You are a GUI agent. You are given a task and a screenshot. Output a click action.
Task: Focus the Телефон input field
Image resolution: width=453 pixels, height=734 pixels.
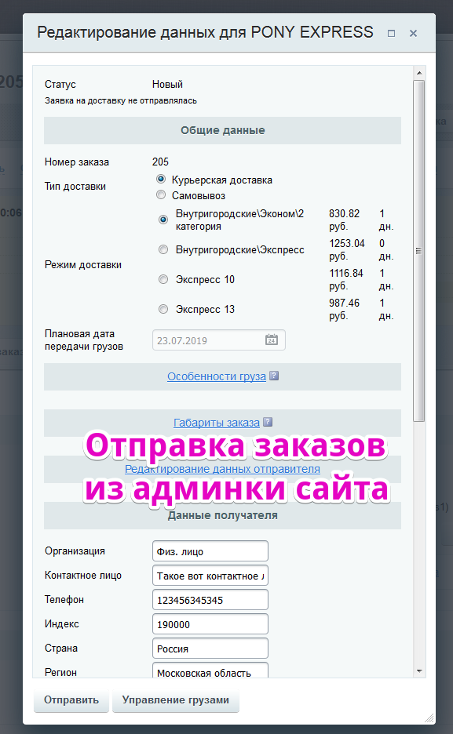pos(210,600)
